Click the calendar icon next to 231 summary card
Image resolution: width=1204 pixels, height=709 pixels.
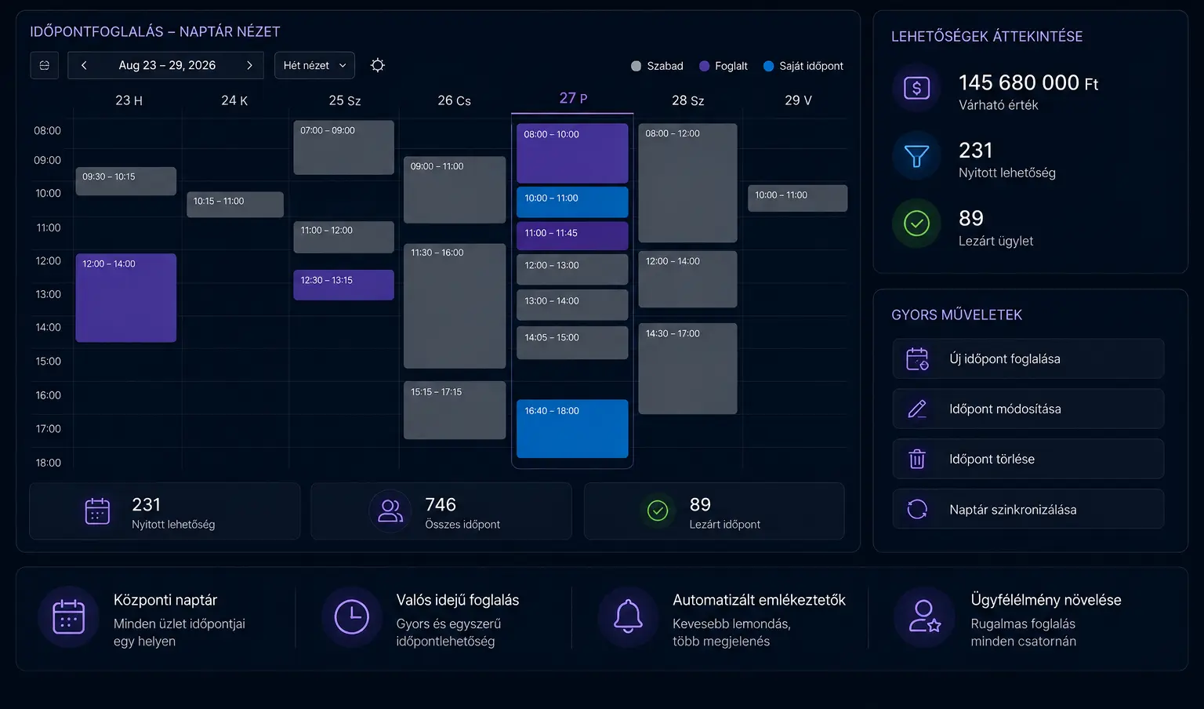click(97, 511)
